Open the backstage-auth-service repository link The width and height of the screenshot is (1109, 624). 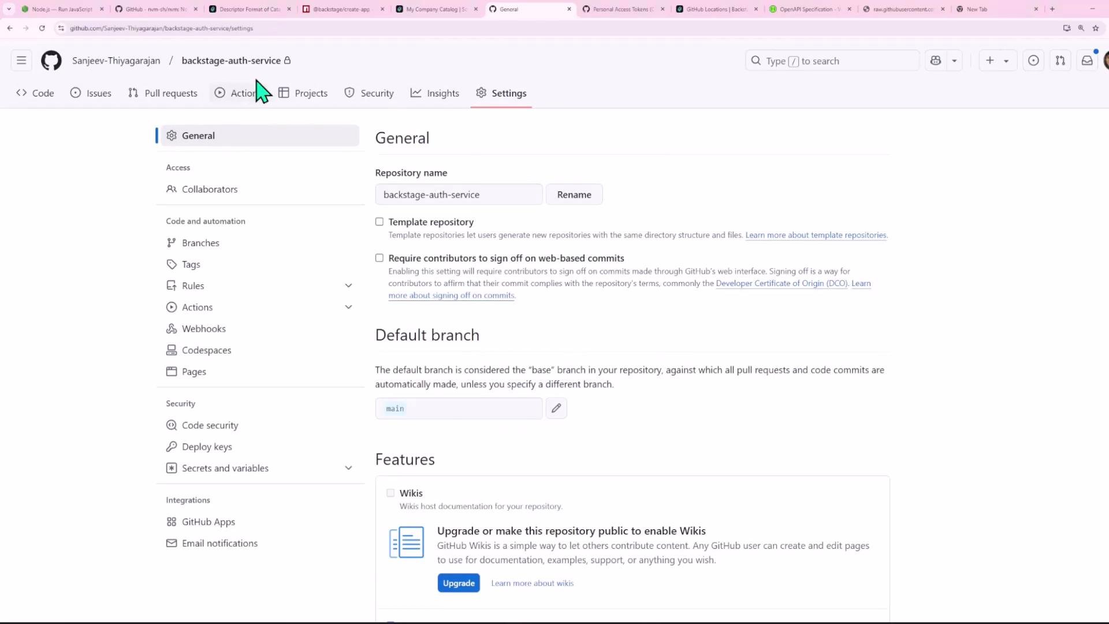[x=231, y=61]
